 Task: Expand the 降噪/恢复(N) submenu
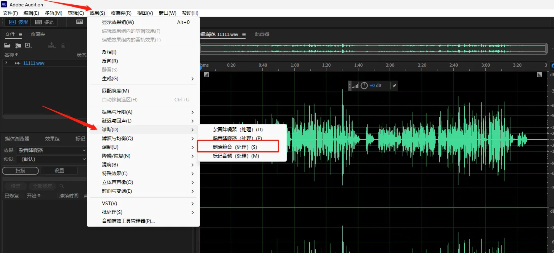click(x=143, y=156)
